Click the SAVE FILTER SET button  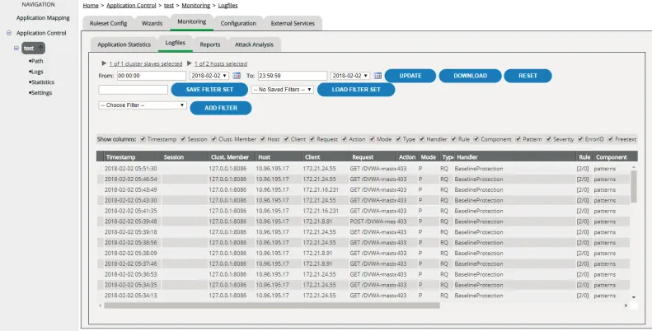coord(209,89)
